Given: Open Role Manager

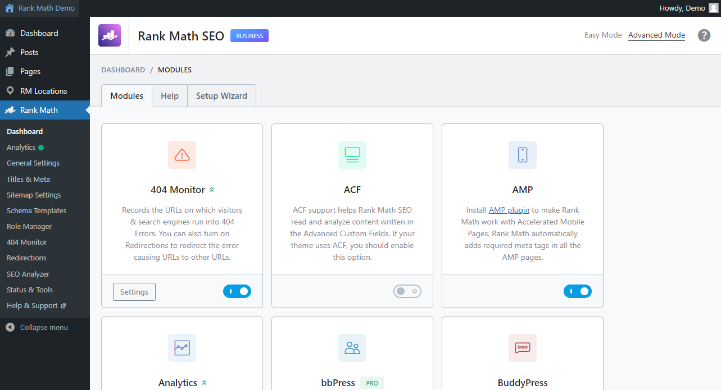Looking at the screenshot, I should pyautogui.click(x=29, y=226).
